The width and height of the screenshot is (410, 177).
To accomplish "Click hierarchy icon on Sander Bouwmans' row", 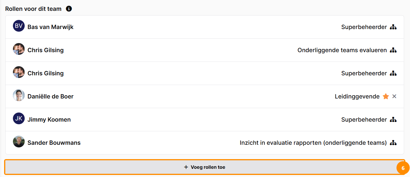I will (x=393, y=143).
